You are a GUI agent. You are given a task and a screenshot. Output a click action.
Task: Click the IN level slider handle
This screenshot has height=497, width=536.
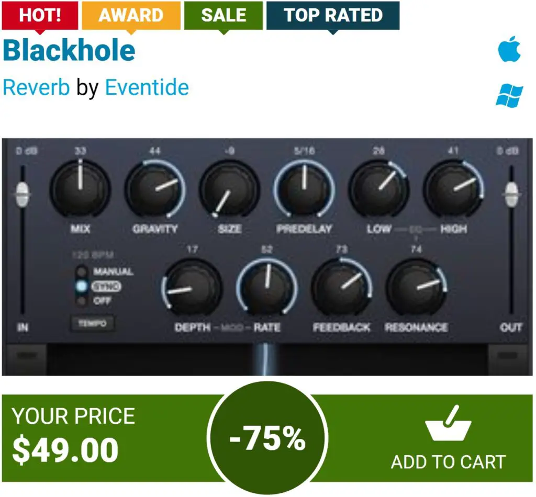point(23,195)
